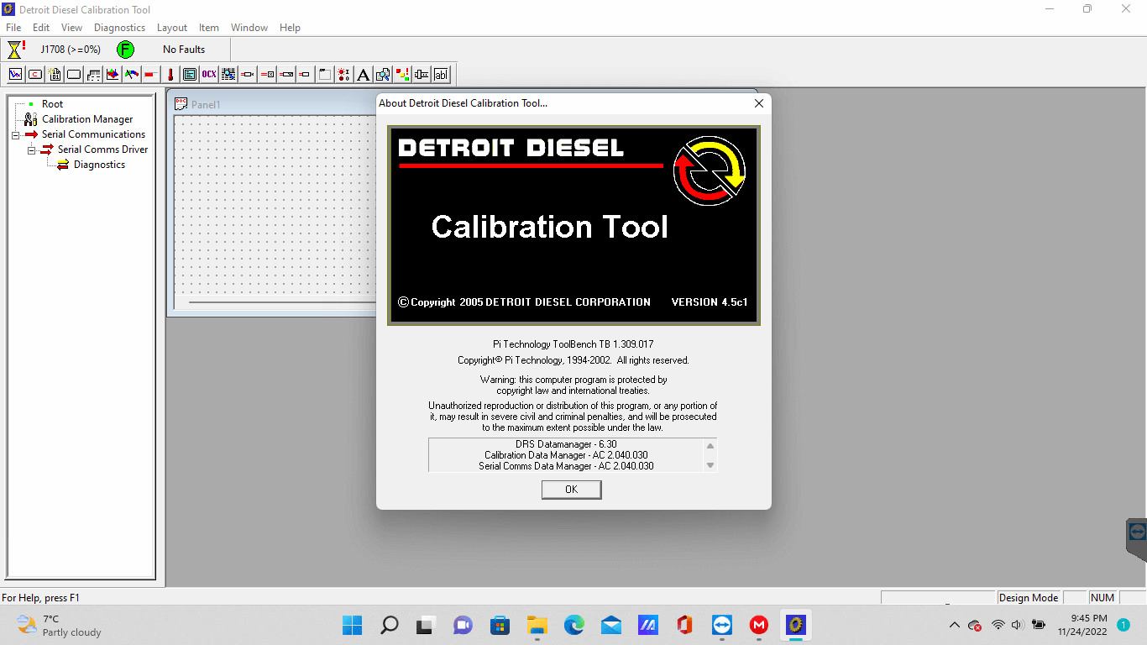Click the No Faults status button
Viewport: 1147px width, 645px height.
[x=184, y=49]
